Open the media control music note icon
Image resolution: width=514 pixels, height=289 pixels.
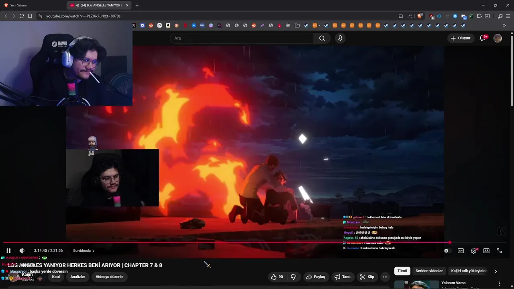coord(500,16)
